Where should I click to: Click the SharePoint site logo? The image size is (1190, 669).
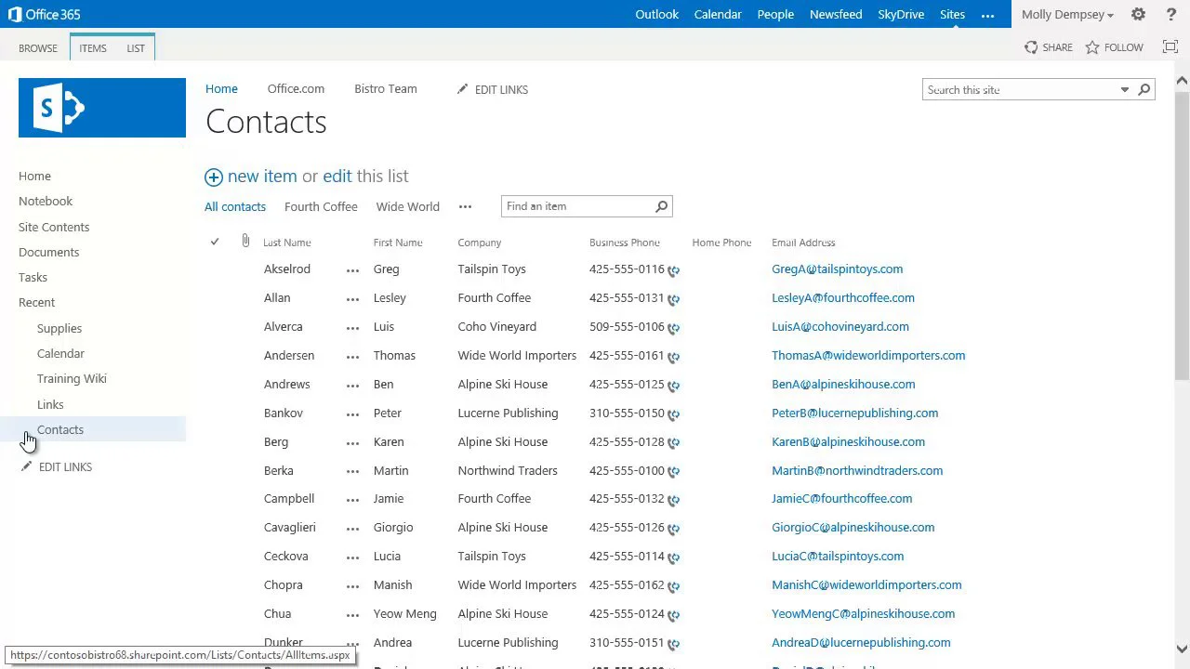pyautogui.click(x=102, y=108)
